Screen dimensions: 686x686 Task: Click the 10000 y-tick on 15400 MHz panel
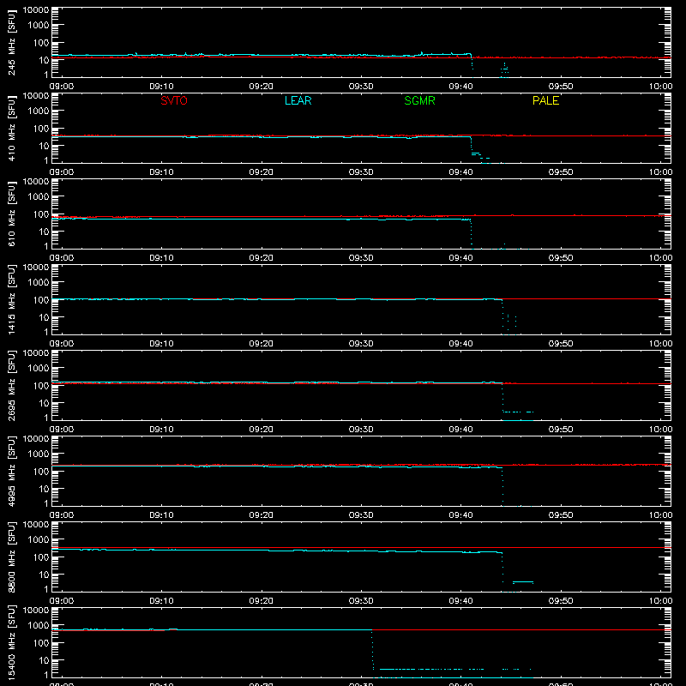click(x=36, y=610)
